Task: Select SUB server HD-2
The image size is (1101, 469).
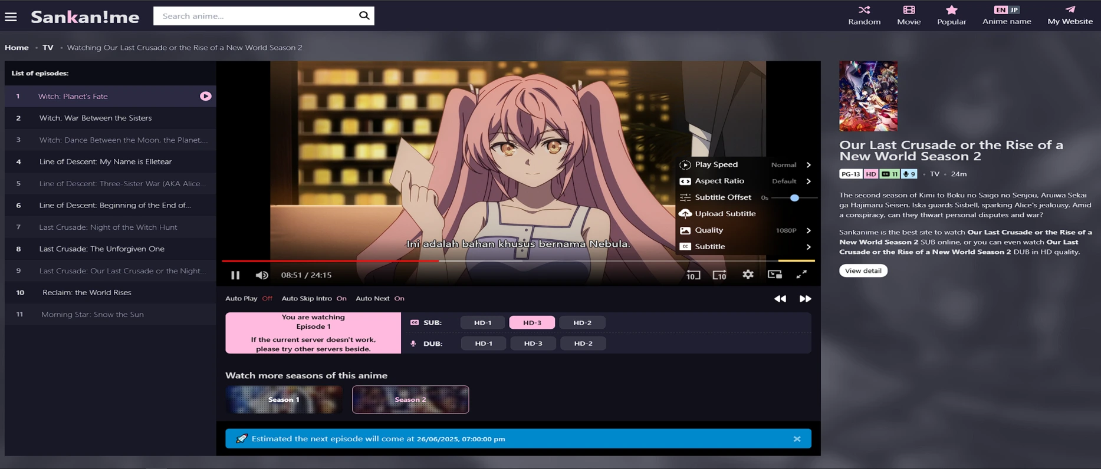Action: tap(582, 323)
